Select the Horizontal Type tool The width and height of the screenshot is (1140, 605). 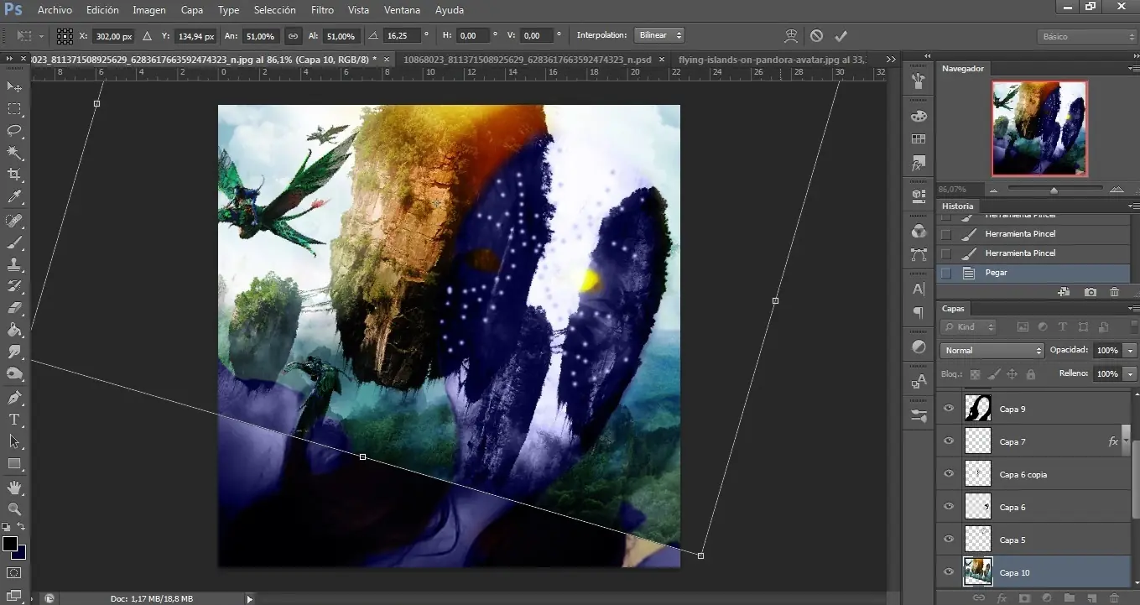pyautogui.click(x=14, y=420)
